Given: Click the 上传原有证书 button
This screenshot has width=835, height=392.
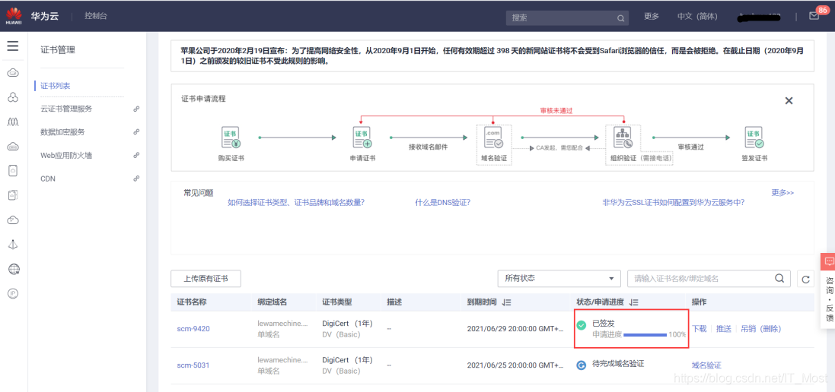Looking at the screenshot, I should tap(206, 278).
